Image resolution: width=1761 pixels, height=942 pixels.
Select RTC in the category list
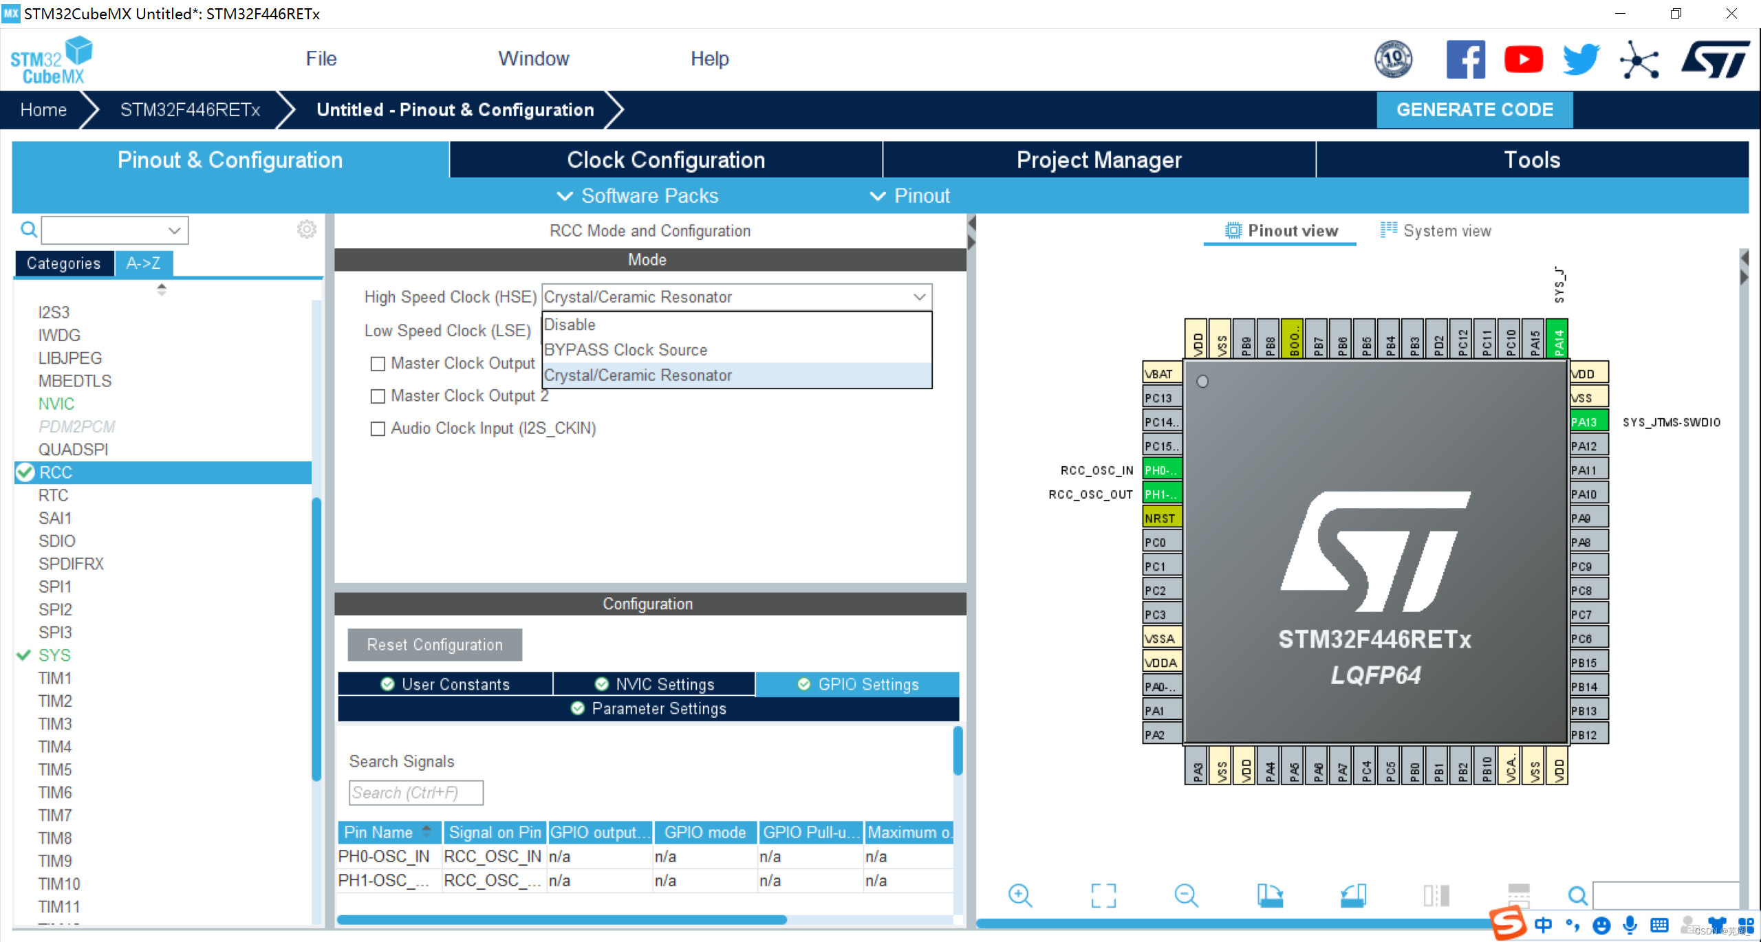tap(53, 495)
